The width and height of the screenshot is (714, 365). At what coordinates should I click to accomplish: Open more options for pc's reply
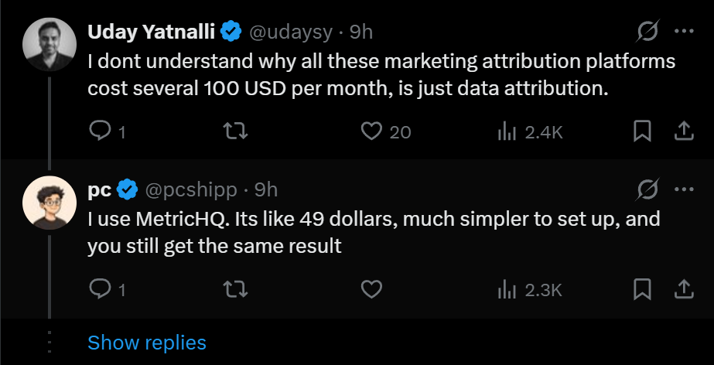(684, 189)
